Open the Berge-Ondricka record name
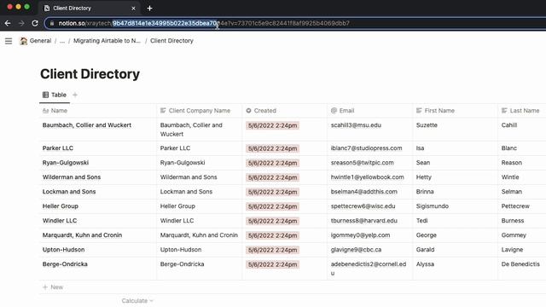This screenshot has height=307, width=546. click(x=65, y=264)
